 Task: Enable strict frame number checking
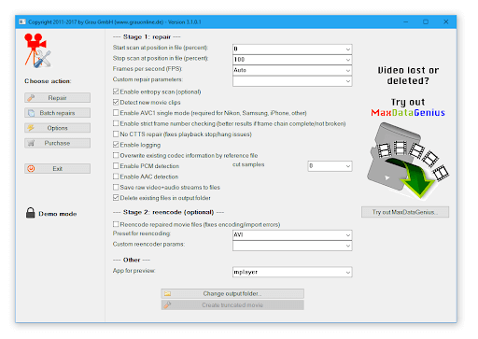click(x=116, y=123)
